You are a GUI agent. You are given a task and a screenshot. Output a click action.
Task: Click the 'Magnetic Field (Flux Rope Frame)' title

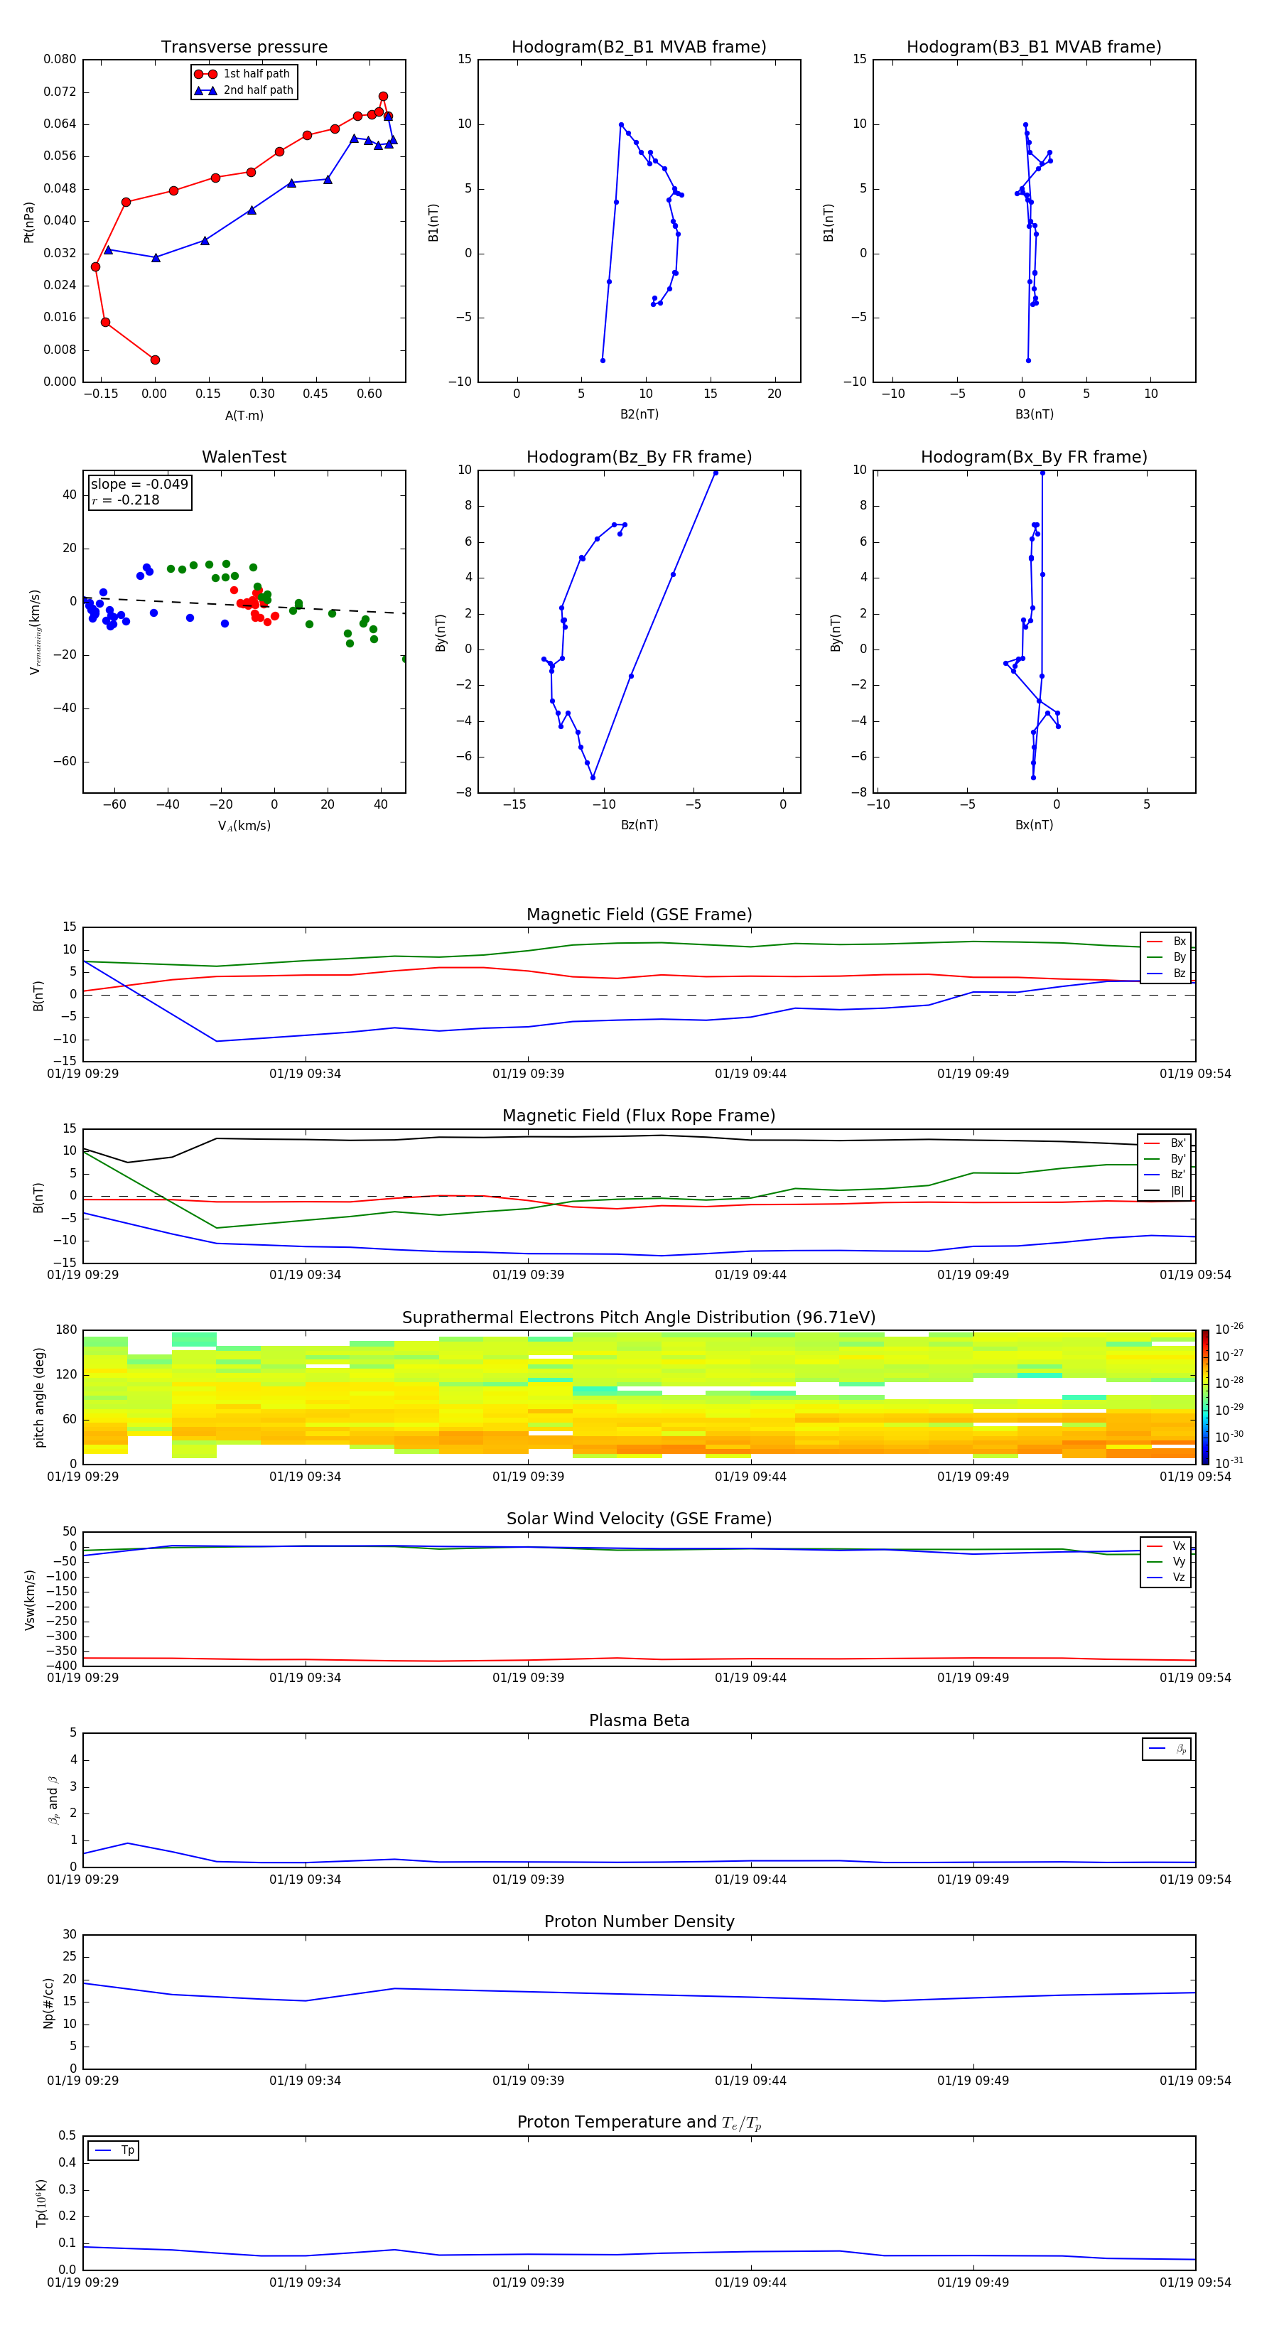coord(639,1116)
